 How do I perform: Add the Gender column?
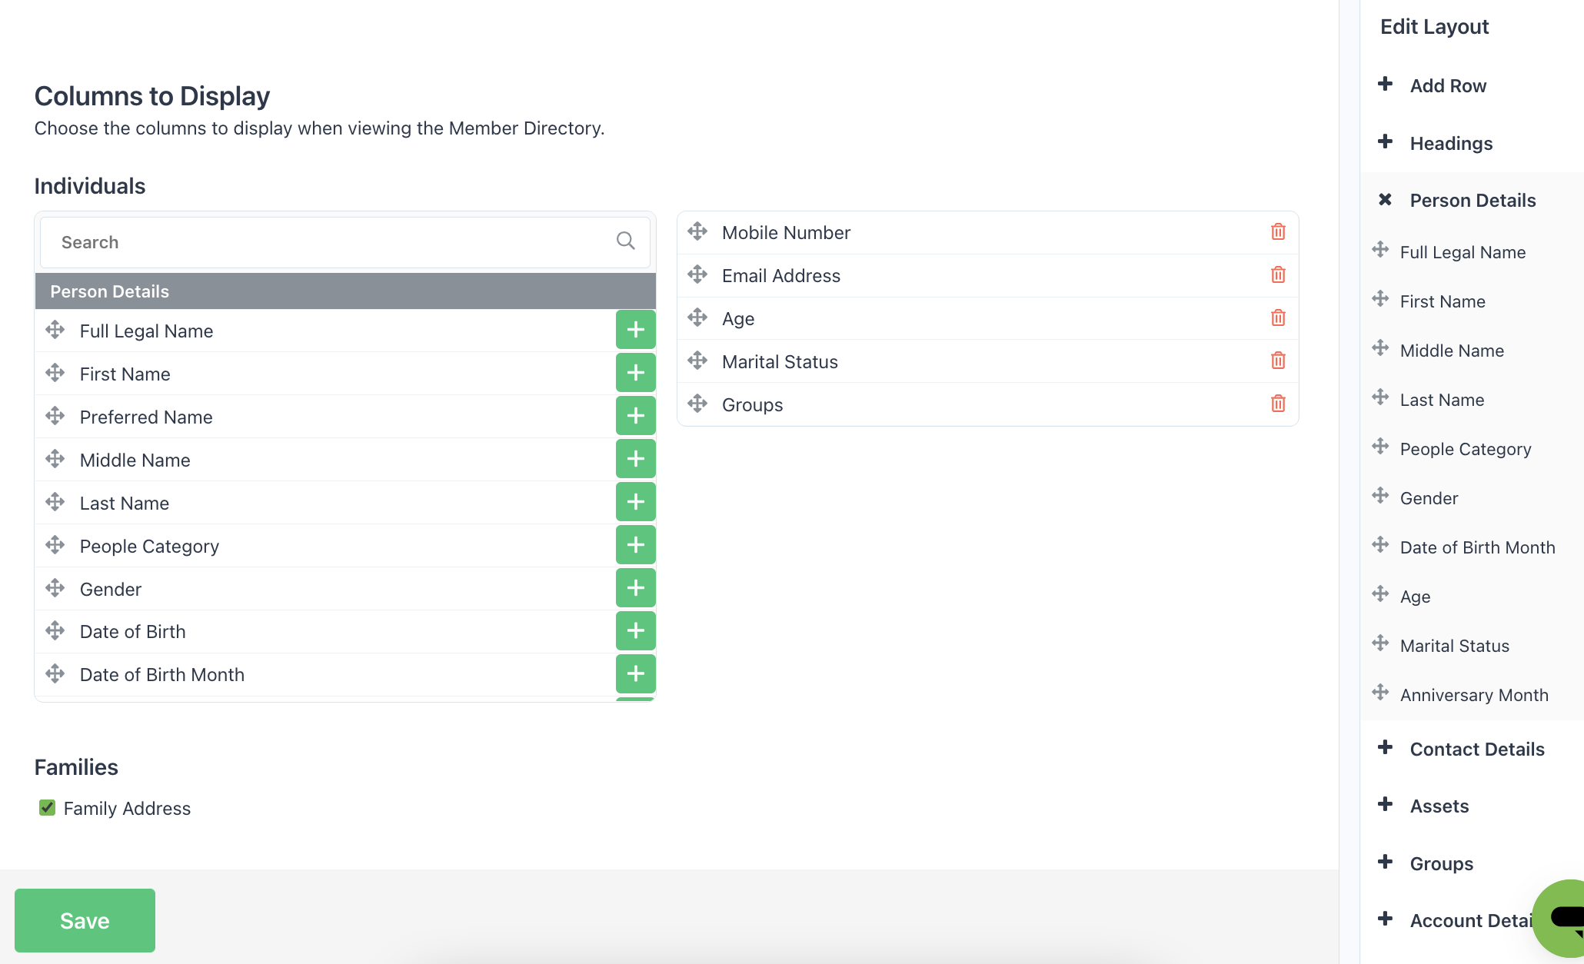point(635,589)
